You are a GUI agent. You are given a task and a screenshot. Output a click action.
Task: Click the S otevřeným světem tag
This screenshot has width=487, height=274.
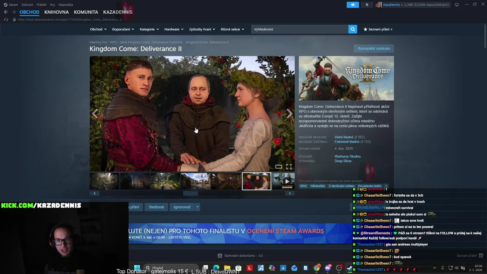pyautogui.click(x=341, y=186)
